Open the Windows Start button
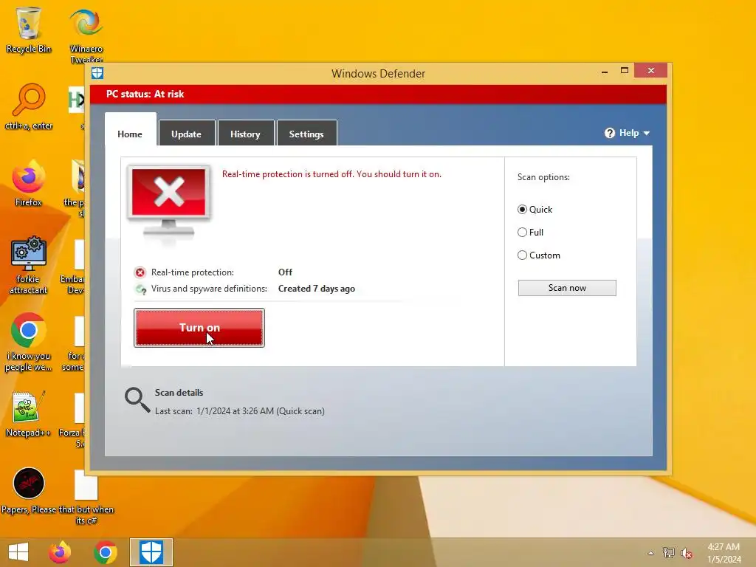 tap(18, 552)
